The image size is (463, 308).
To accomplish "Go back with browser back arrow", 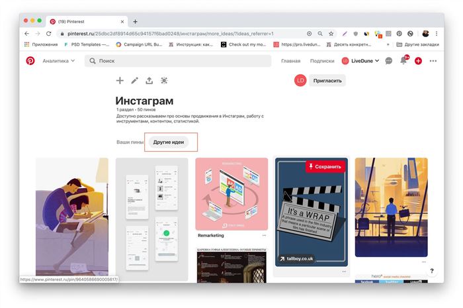I will point(27,34).
